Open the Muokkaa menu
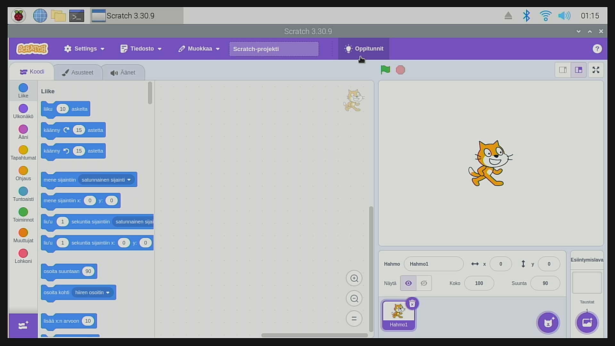This screenshot has height=346, width=615. click(x=199, y=49)
